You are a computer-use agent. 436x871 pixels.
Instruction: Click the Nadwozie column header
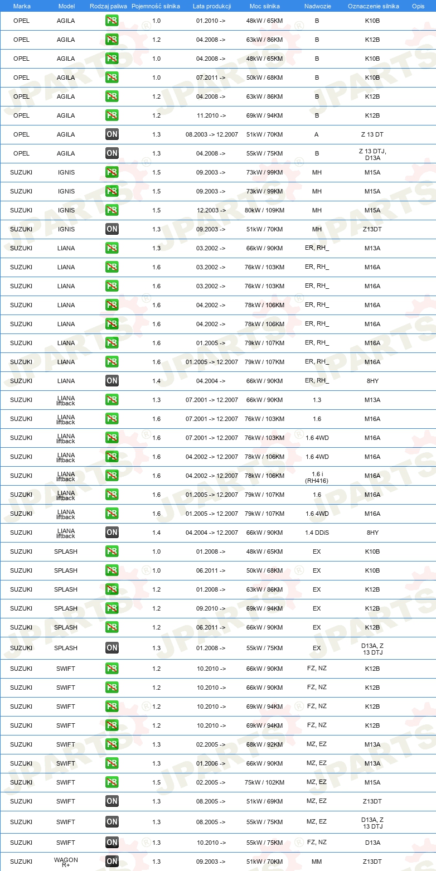click(317, 6)
